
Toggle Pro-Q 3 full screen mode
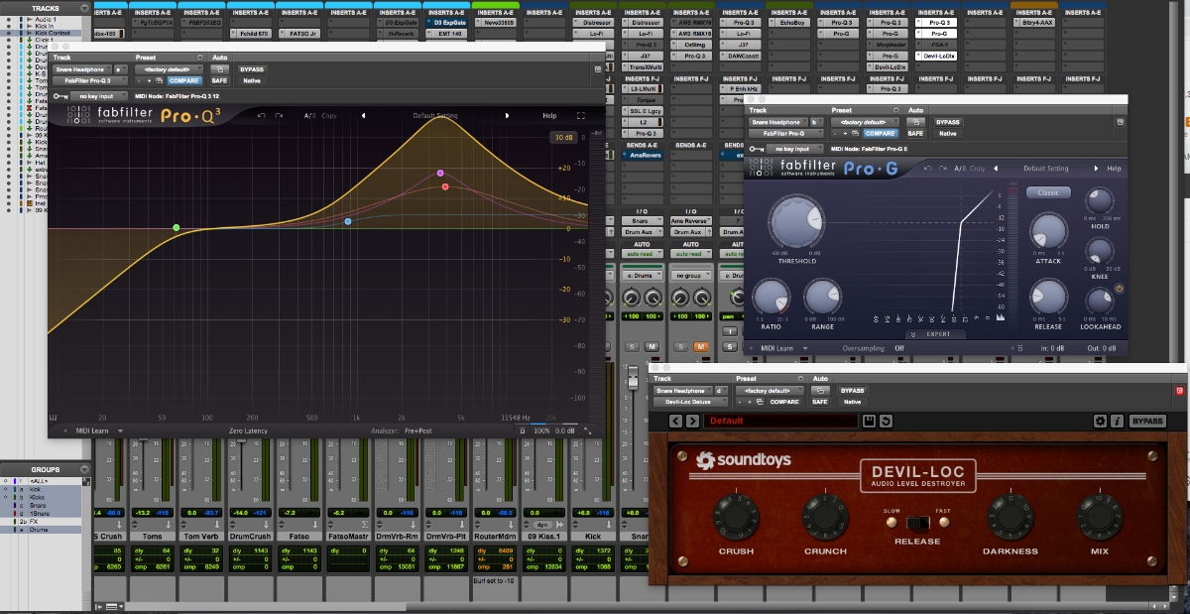(581, 115)
